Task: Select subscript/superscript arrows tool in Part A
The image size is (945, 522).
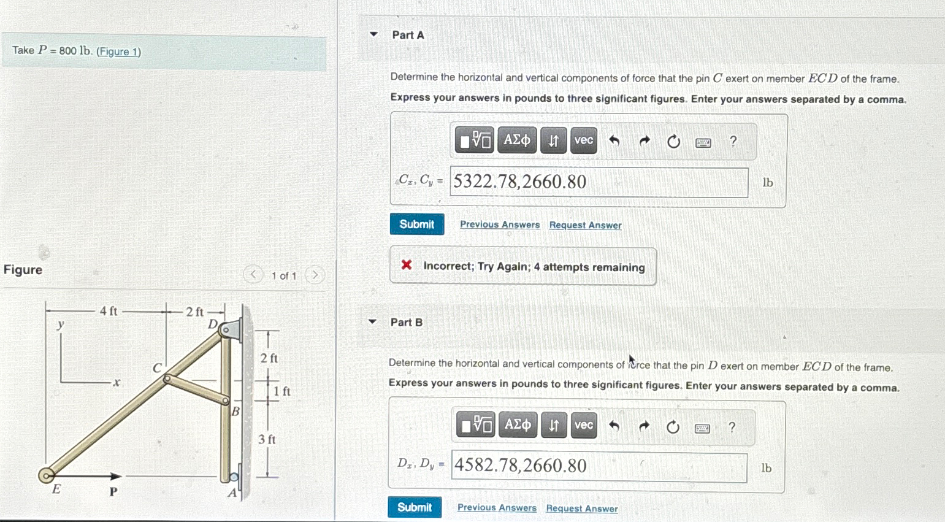Action: (x=553, y=140)
